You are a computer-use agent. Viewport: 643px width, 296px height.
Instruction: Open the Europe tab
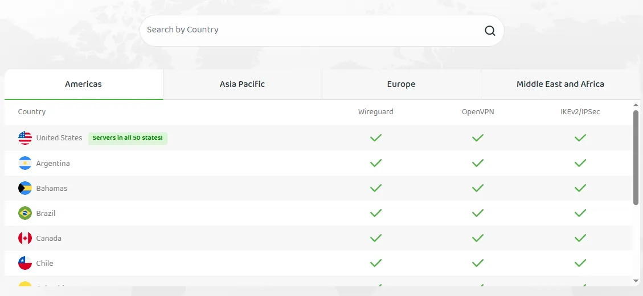(401, 84)
